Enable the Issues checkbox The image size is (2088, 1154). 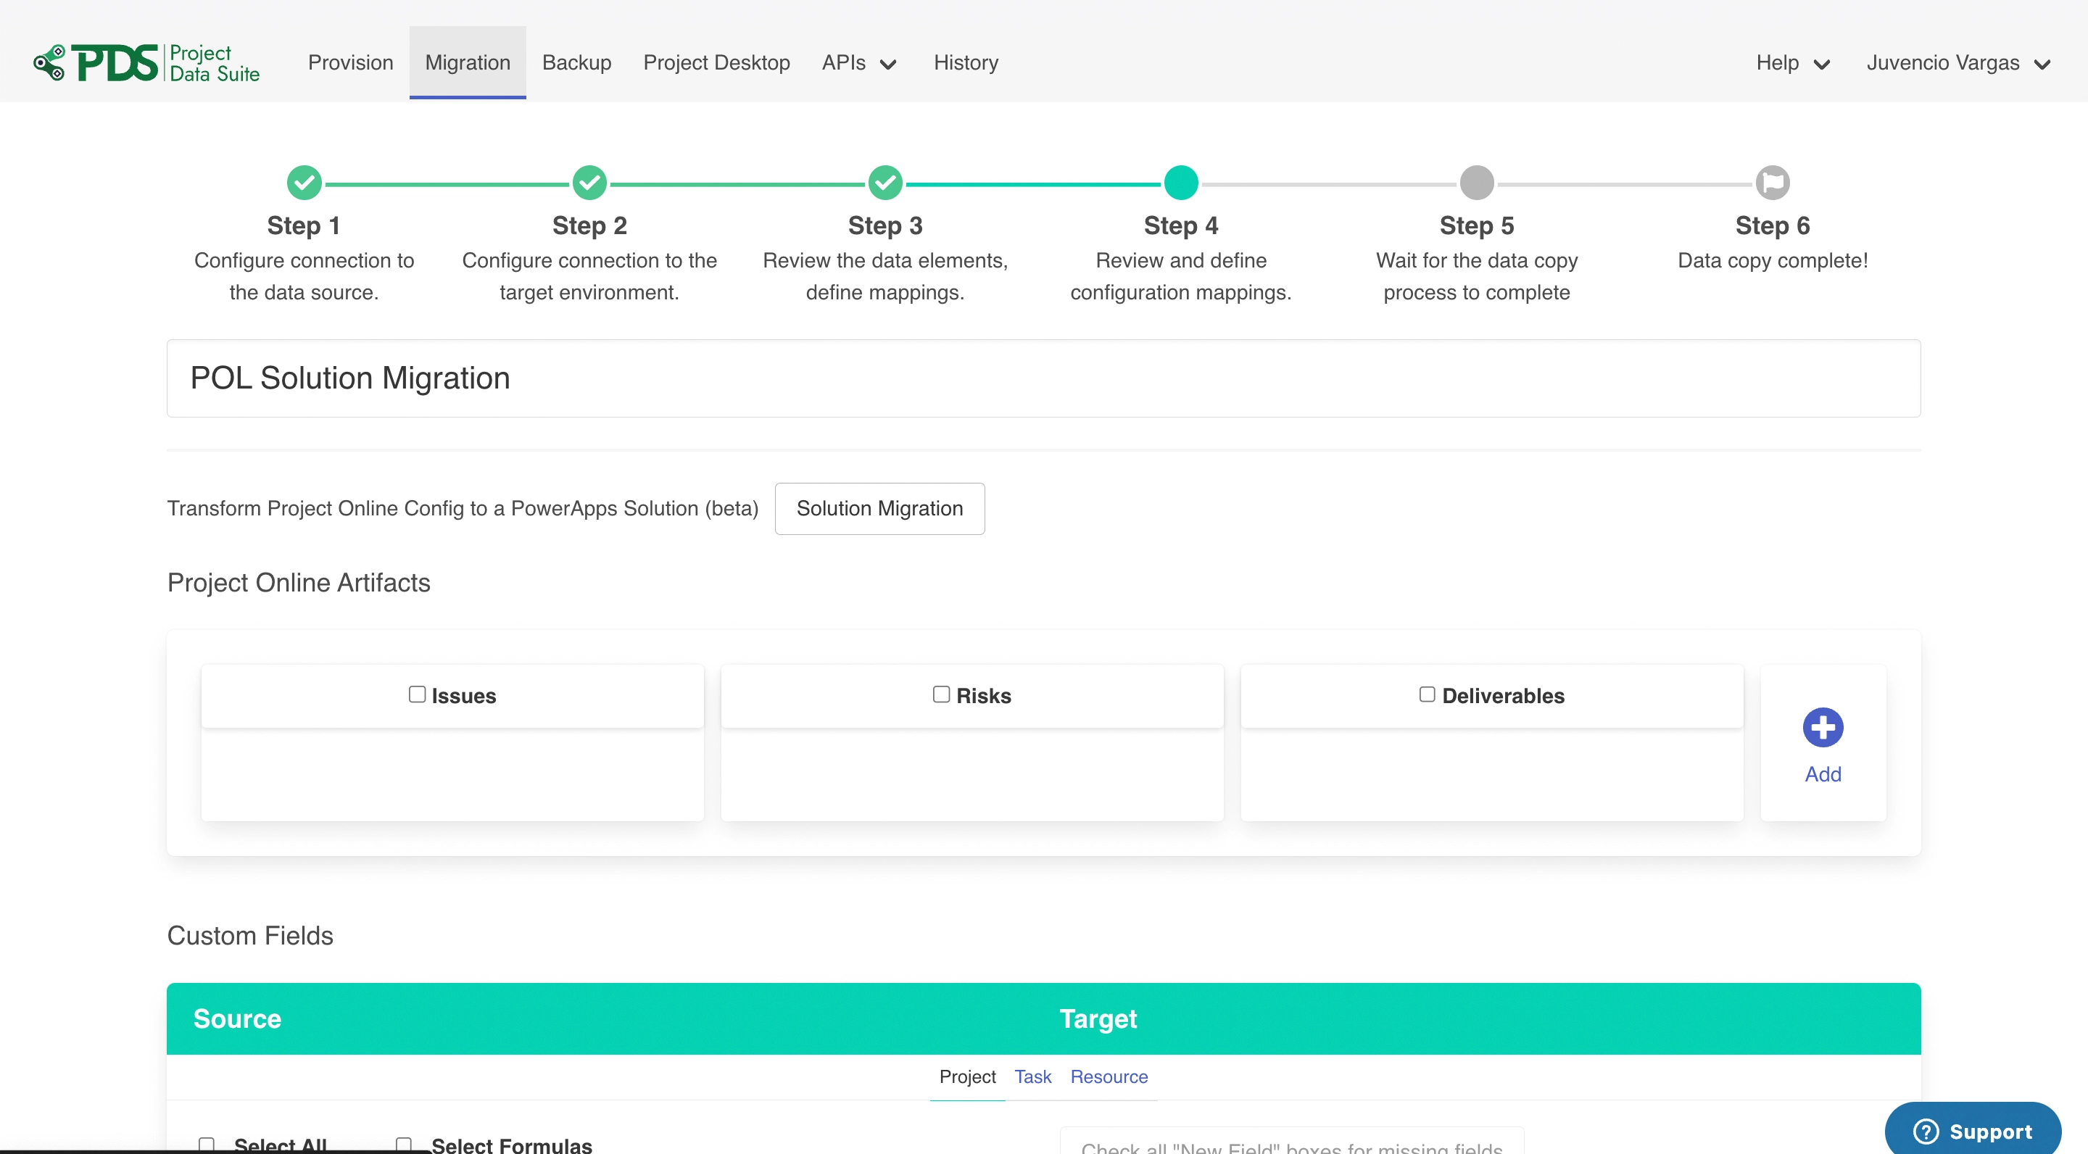[x=417, y=694]
